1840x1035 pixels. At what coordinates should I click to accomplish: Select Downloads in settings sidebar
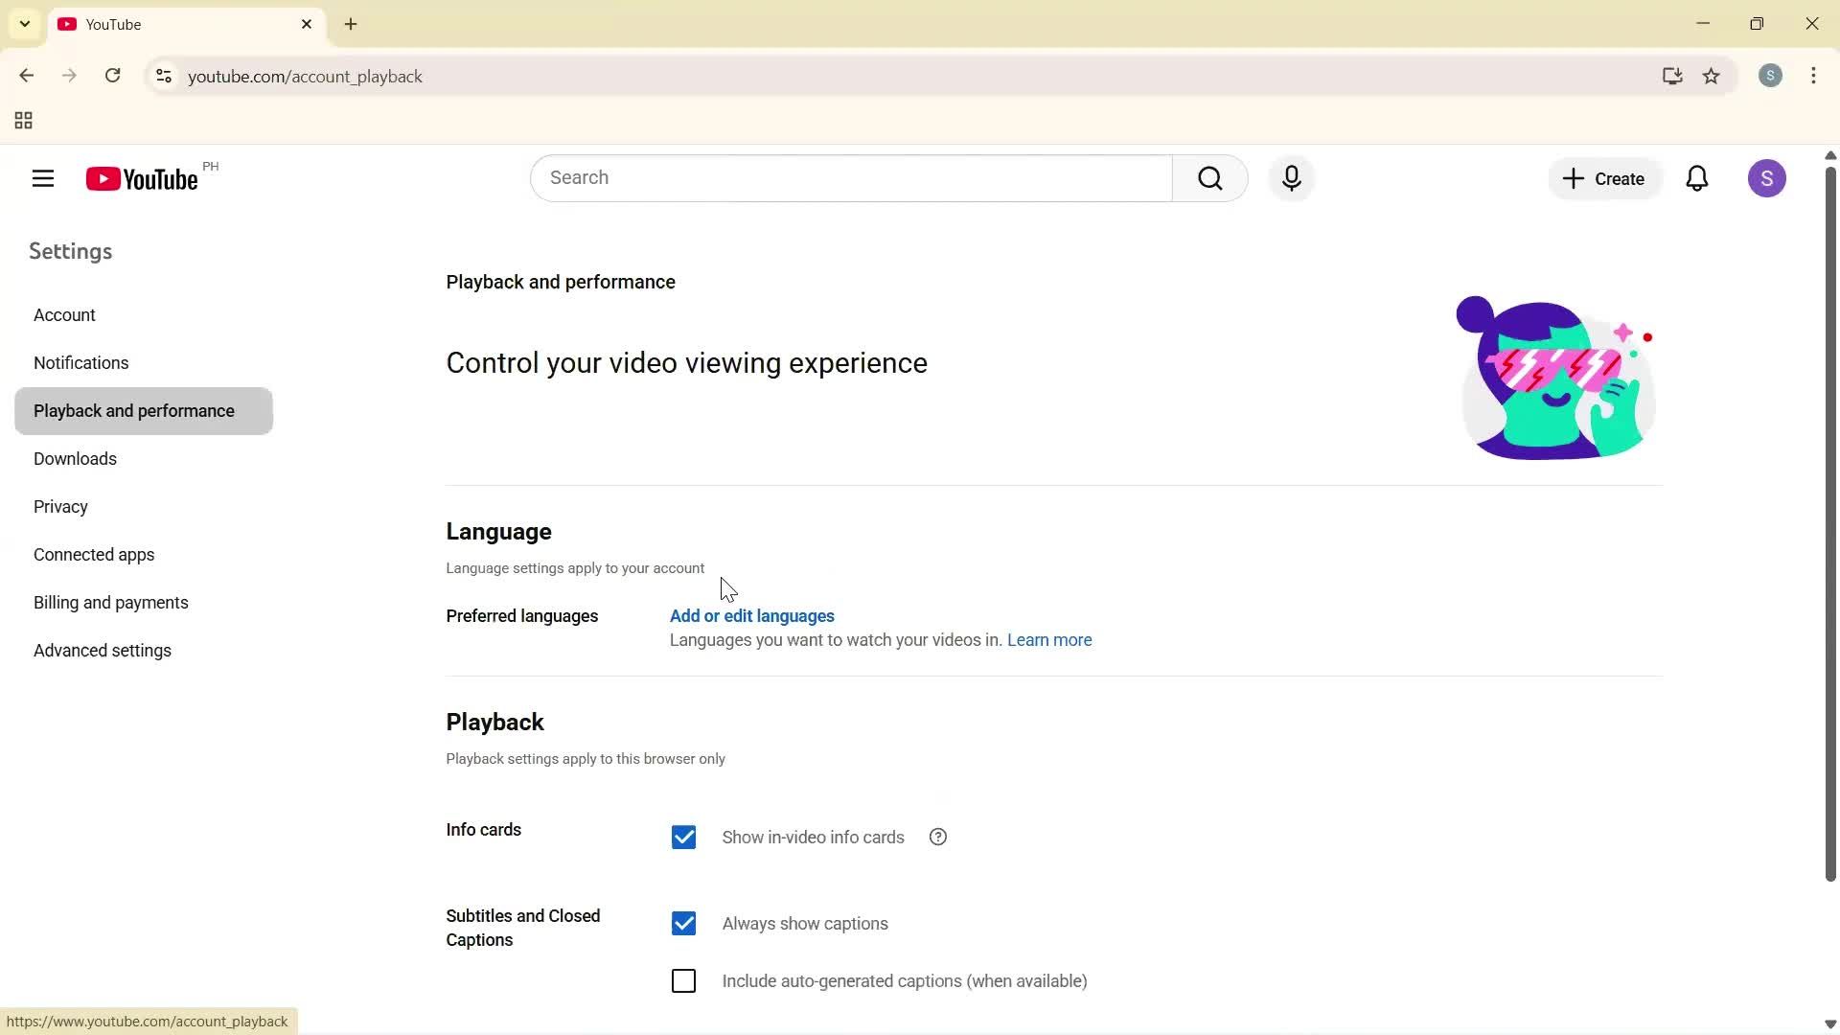pos(75,458)
